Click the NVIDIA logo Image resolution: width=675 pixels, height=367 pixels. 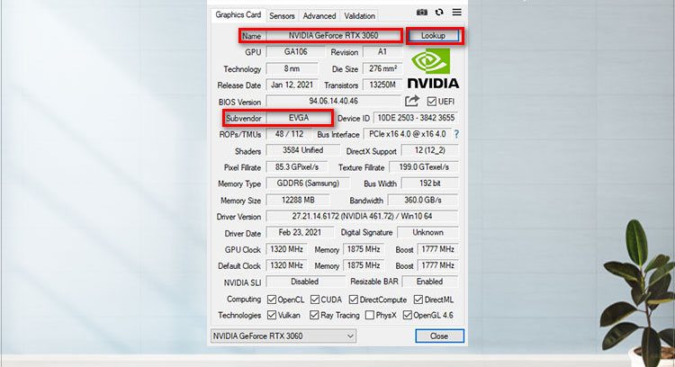(x=433, y=68)
